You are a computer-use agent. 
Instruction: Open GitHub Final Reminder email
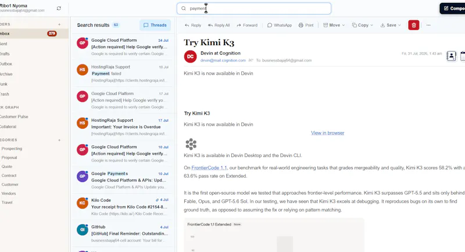123,233
